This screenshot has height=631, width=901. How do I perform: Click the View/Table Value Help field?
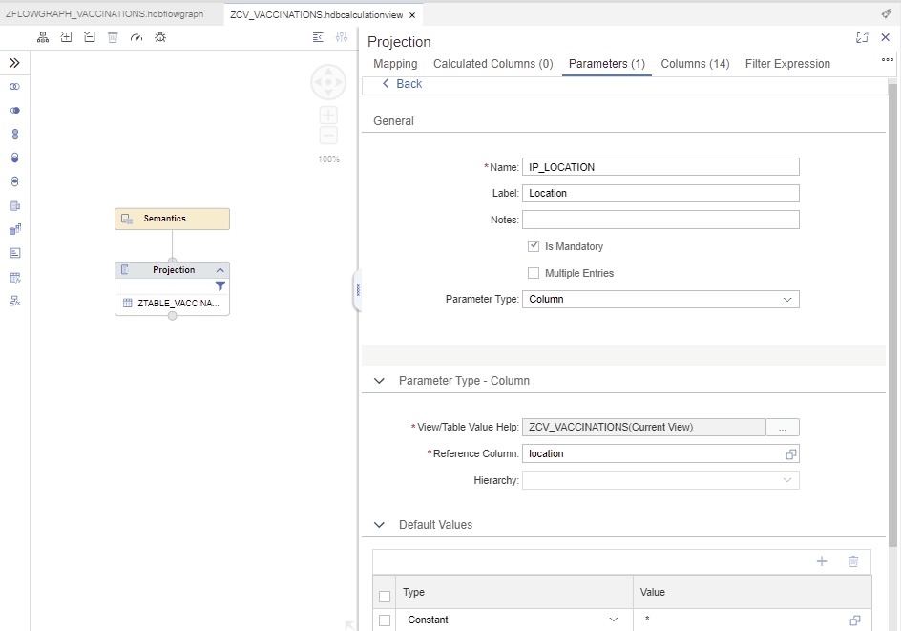click(x=643, y=427)
